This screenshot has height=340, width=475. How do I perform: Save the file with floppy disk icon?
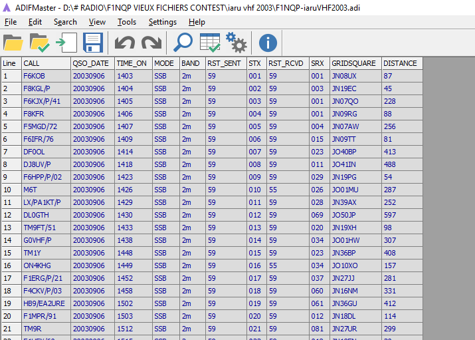(93, 43)
